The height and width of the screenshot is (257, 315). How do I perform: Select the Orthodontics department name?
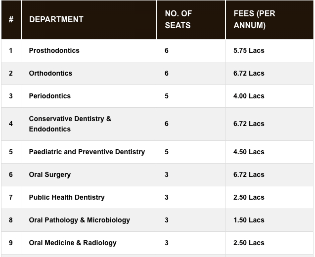click(50, 73)
